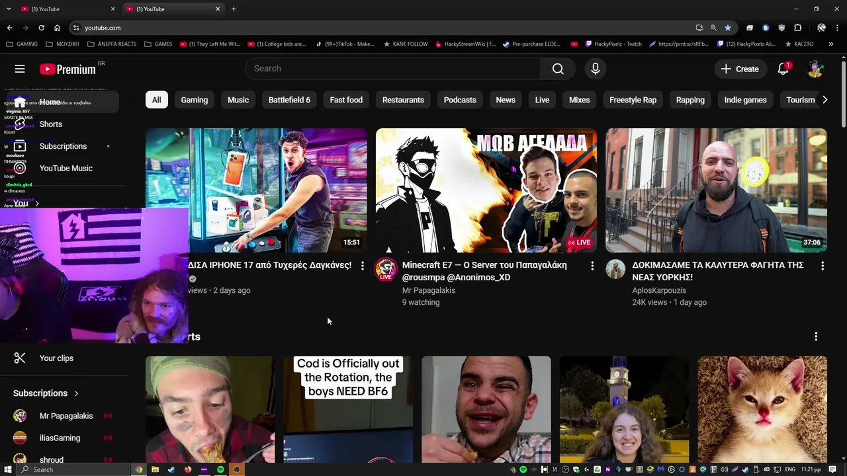Select the Freestyle Rap chip
Screen dimensions: 847x476
point(633,100)
